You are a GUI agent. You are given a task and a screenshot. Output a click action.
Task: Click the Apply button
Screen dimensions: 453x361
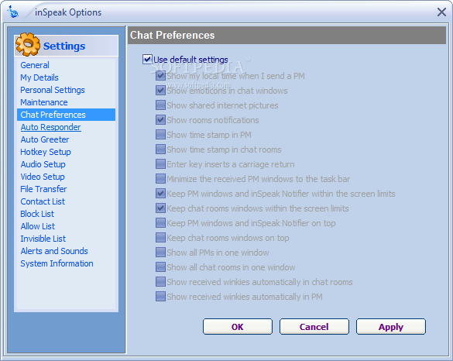tap(391, 327)
